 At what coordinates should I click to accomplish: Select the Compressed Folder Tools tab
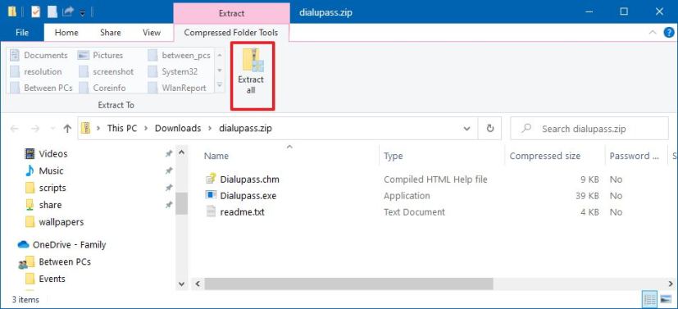(231, 33)
